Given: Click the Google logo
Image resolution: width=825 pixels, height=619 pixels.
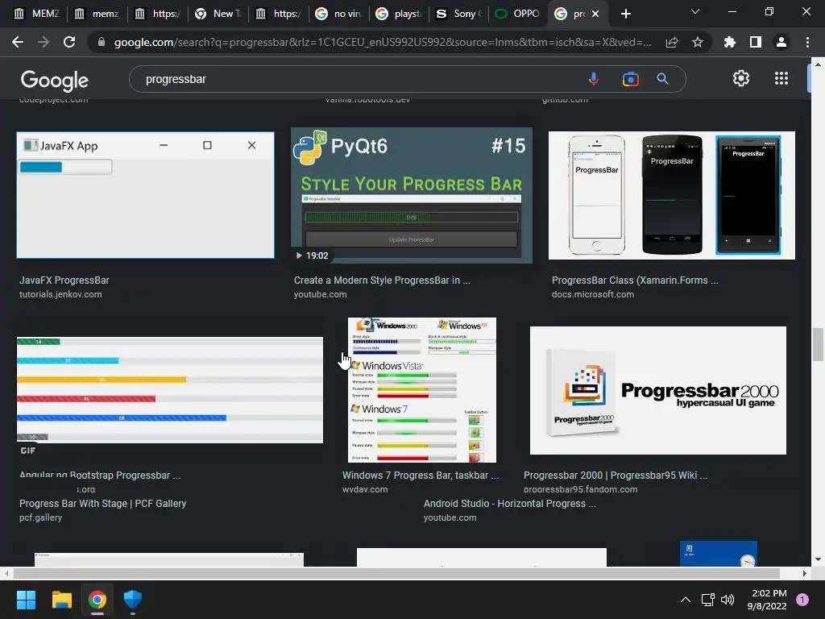Looking at the screenshot, I should pos(54,80).
